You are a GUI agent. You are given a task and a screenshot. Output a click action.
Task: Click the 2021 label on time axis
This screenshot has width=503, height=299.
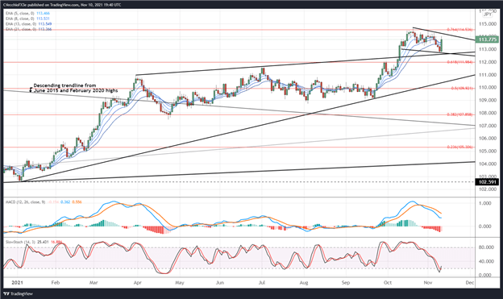(17, 283)
